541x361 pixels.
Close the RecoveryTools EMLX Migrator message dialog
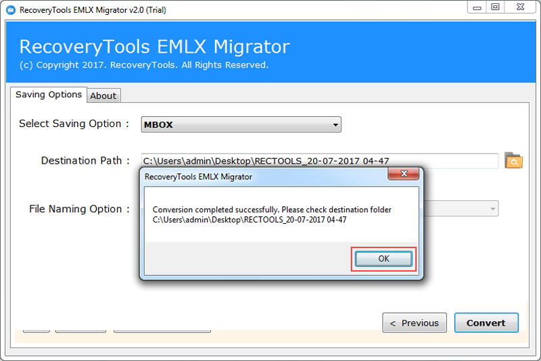[403, 174]
